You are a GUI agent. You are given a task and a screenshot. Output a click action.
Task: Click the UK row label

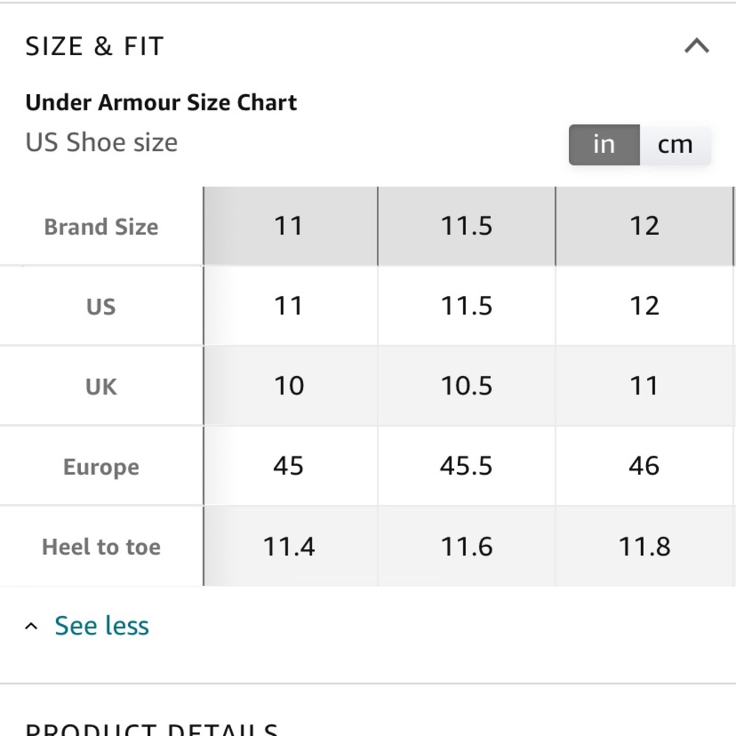click(101, 386)
